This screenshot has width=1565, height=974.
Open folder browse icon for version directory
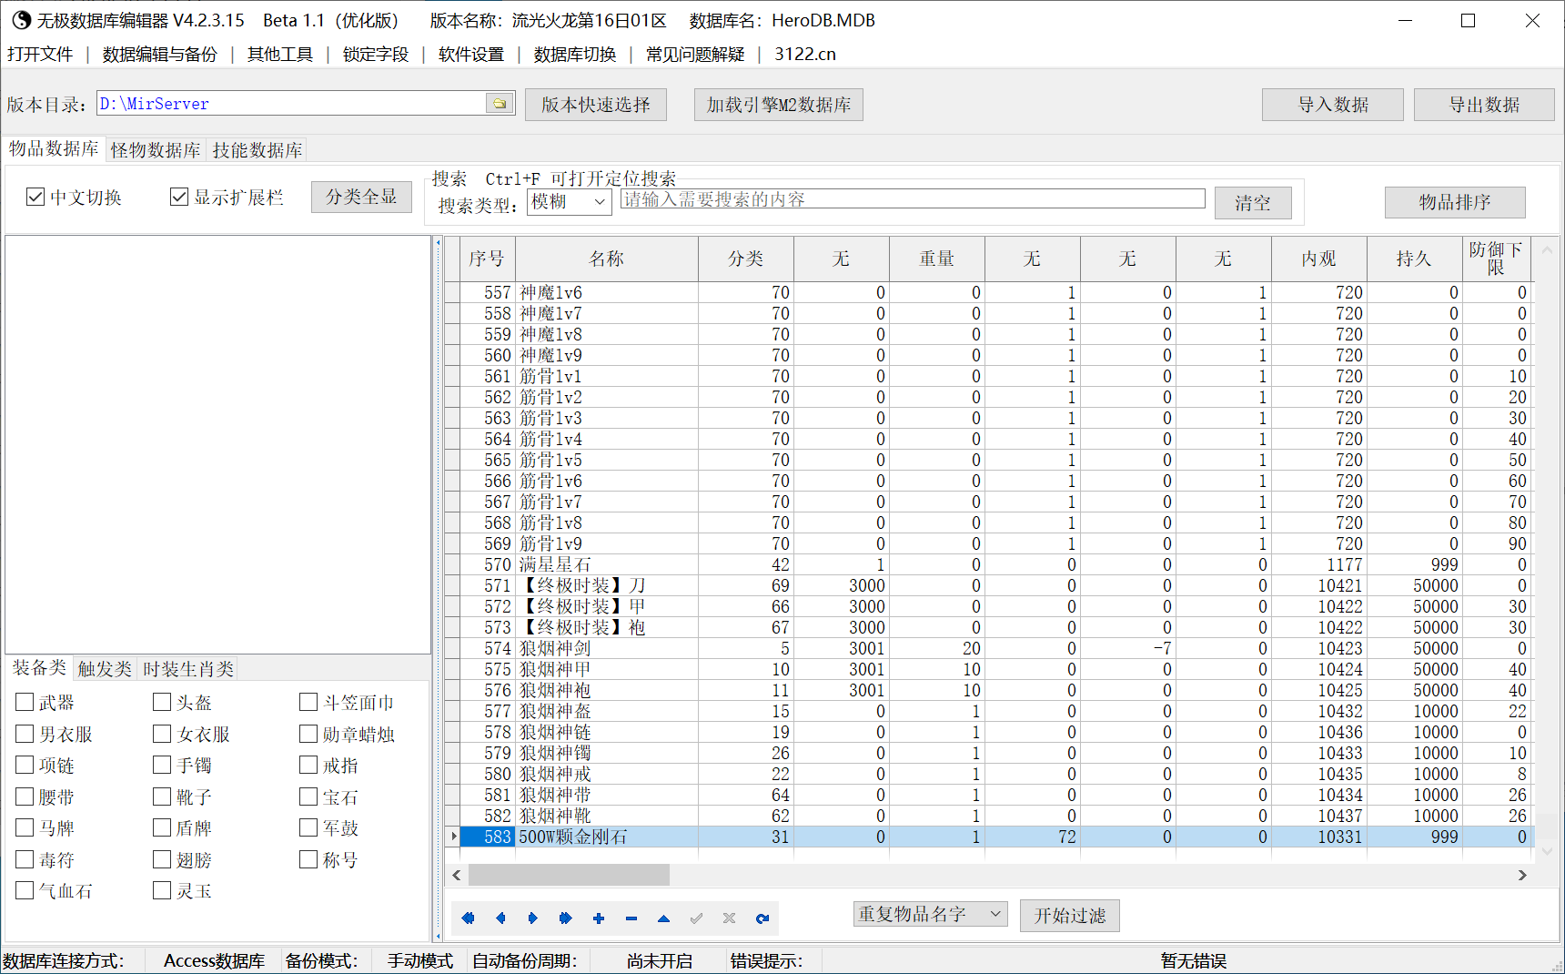(500, 104)
